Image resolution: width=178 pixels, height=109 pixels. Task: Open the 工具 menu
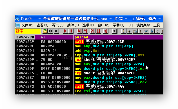(x=157, y=25)
